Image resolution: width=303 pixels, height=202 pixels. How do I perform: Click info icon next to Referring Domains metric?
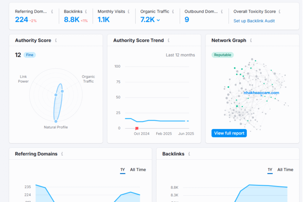[x=52, y=12]
